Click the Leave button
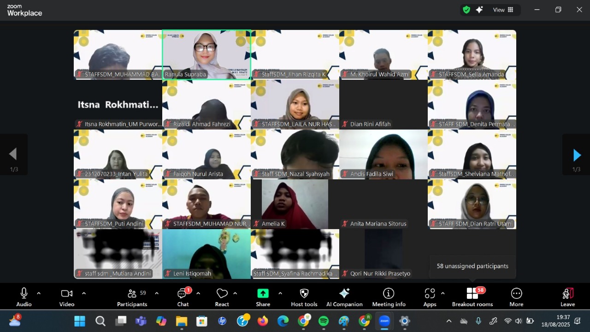Screen dimensions: 590x332 [567, 296]
